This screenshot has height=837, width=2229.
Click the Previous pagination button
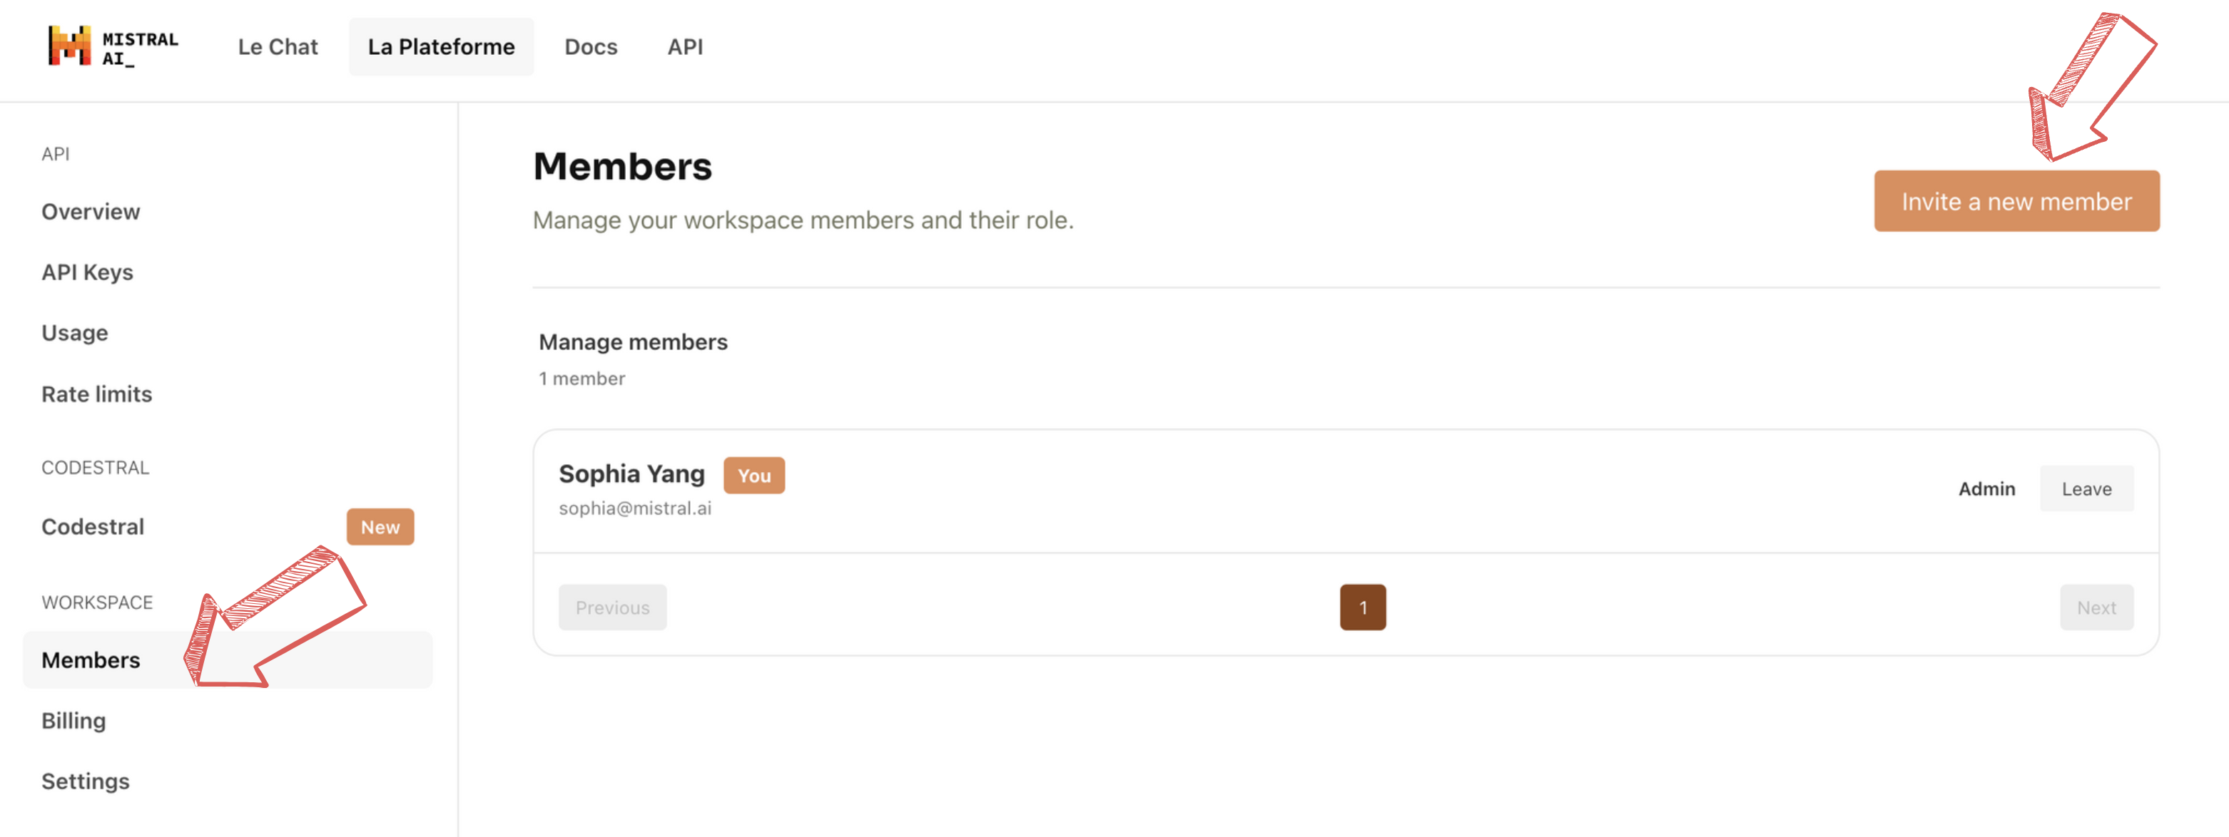pos(613,607)
